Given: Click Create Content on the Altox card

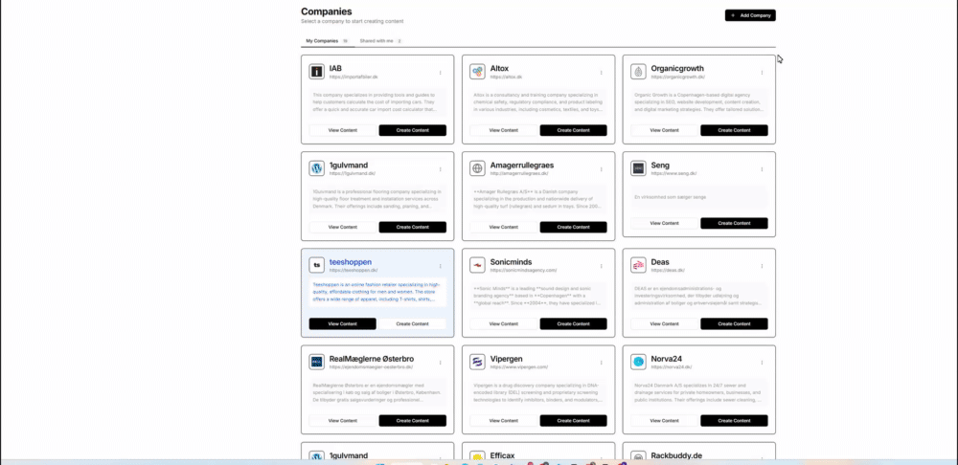Looking at the screenshot, I should pos(573,130).
